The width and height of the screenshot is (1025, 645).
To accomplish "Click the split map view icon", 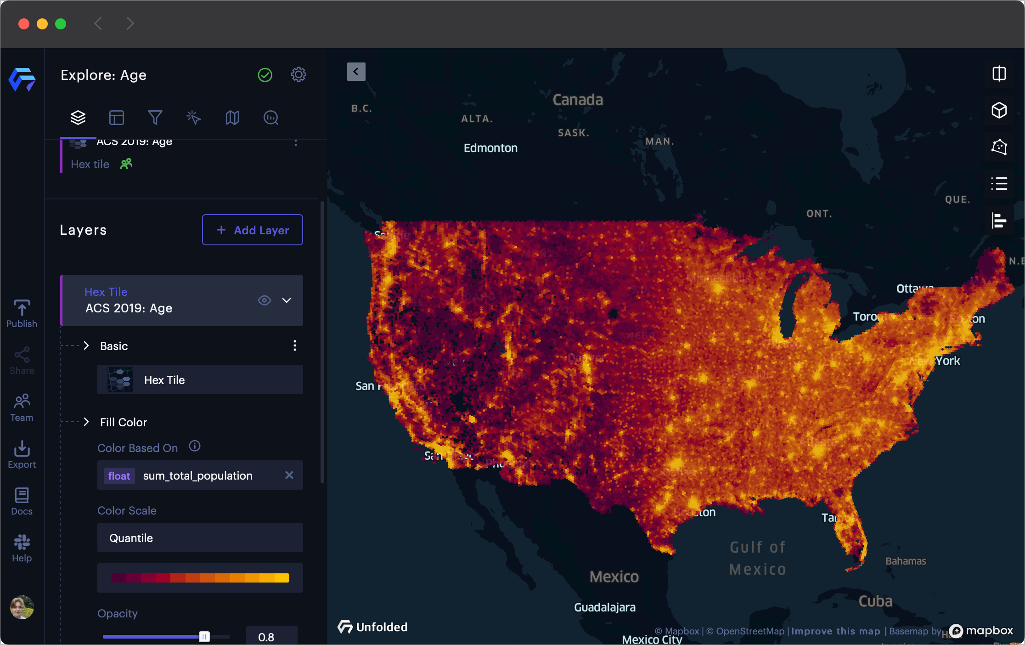I will coord(999,74).
